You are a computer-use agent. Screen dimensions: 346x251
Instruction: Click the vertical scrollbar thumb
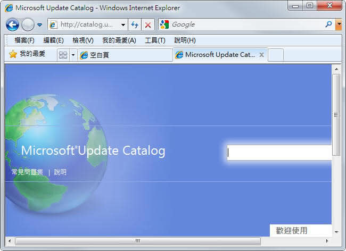(x=336, y=115)
